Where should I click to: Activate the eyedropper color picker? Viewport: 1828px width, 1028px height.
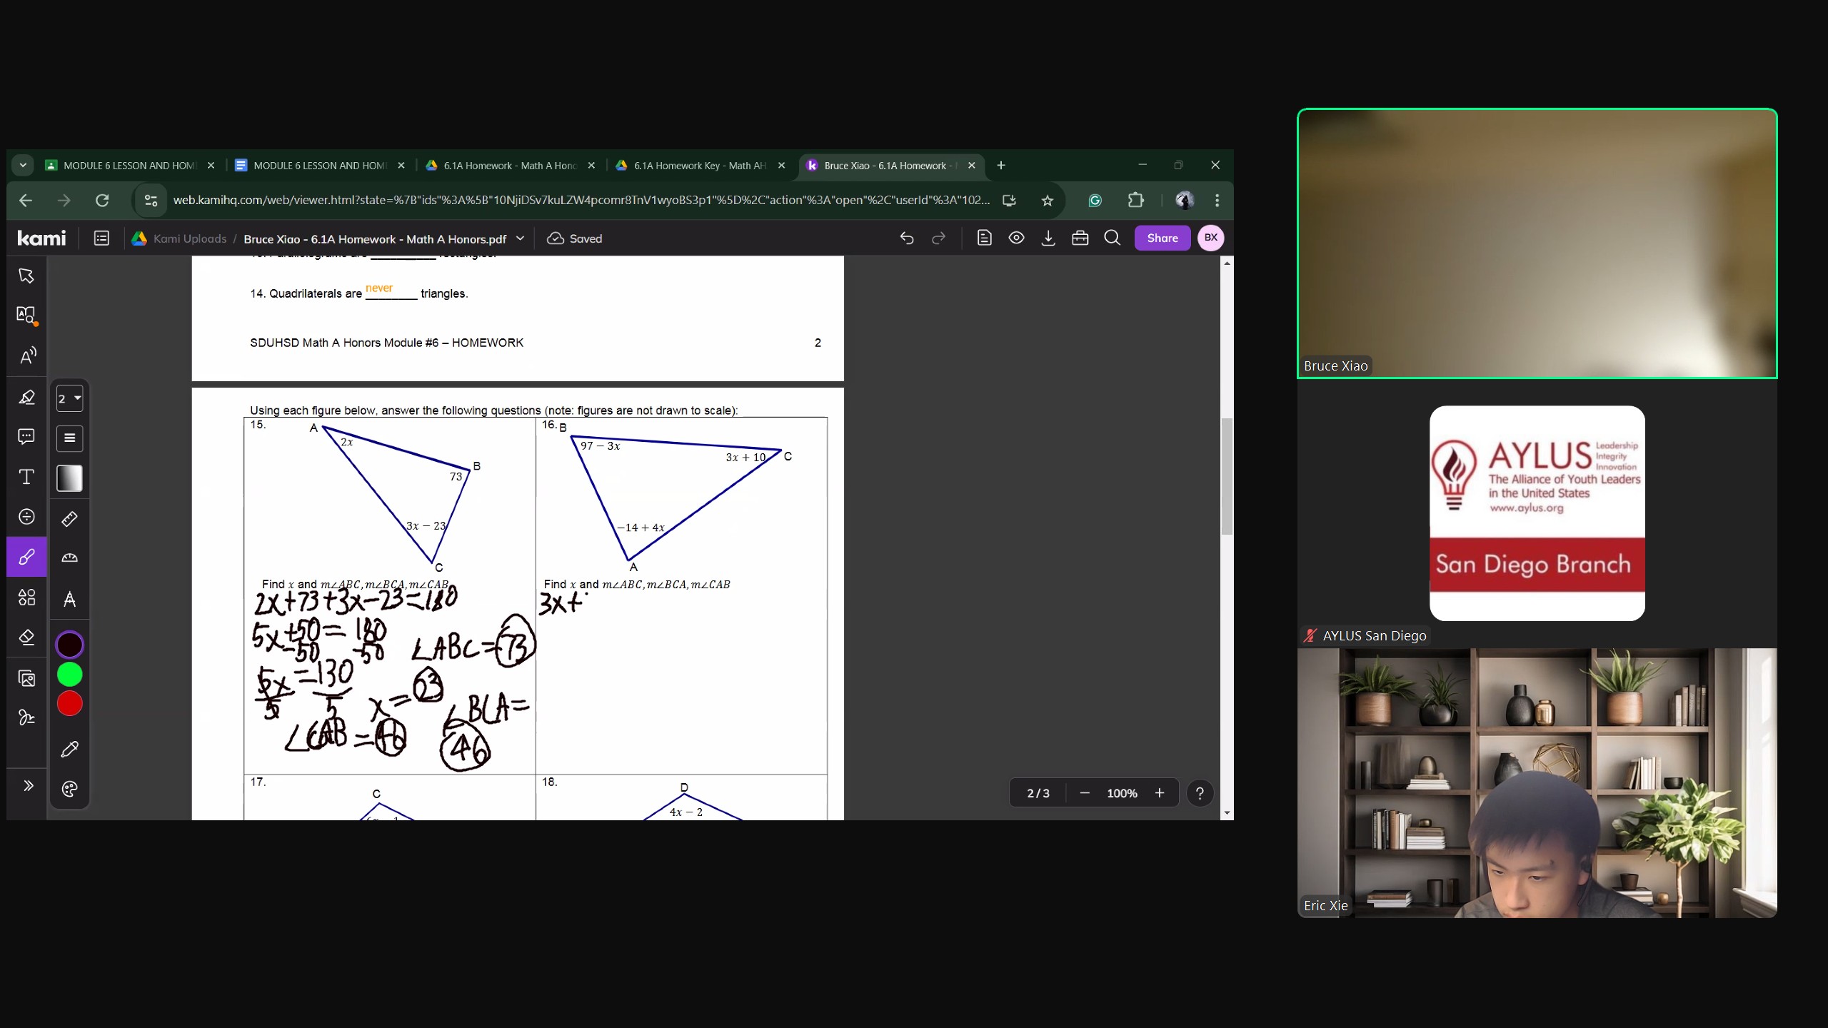click(69, 749)
